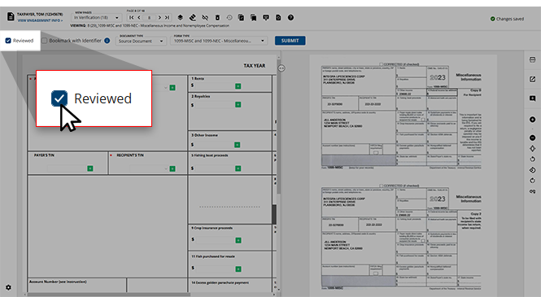
Task: Zoom in on the source document
Action: [x=532, y=120]
